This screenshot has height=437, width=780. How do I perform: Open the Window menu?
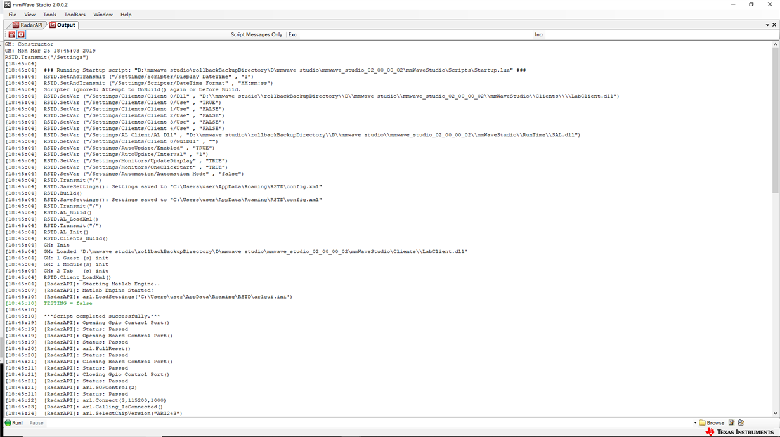pos(103,15)
